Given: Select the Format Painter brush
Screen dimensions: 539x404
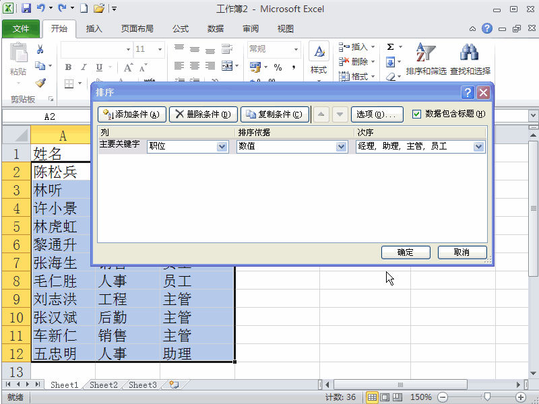Looking at the screenshot, I should [40, 83].
